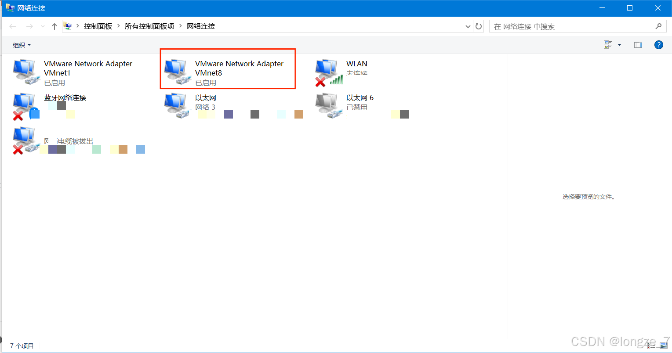Click the 蓝牙网络连接 label text
Viewport: 672px width, 353px height.
pos(65,97)
